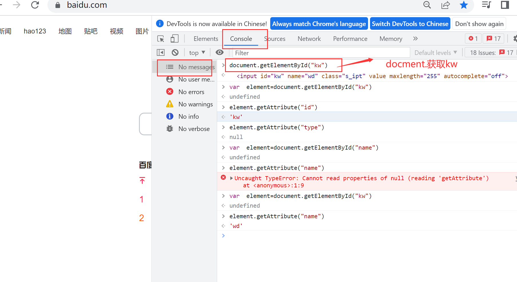Viewport: 517px width, 282px height.
Task: Click the inspect element picker icon
Action: click(x=161, y=39)
